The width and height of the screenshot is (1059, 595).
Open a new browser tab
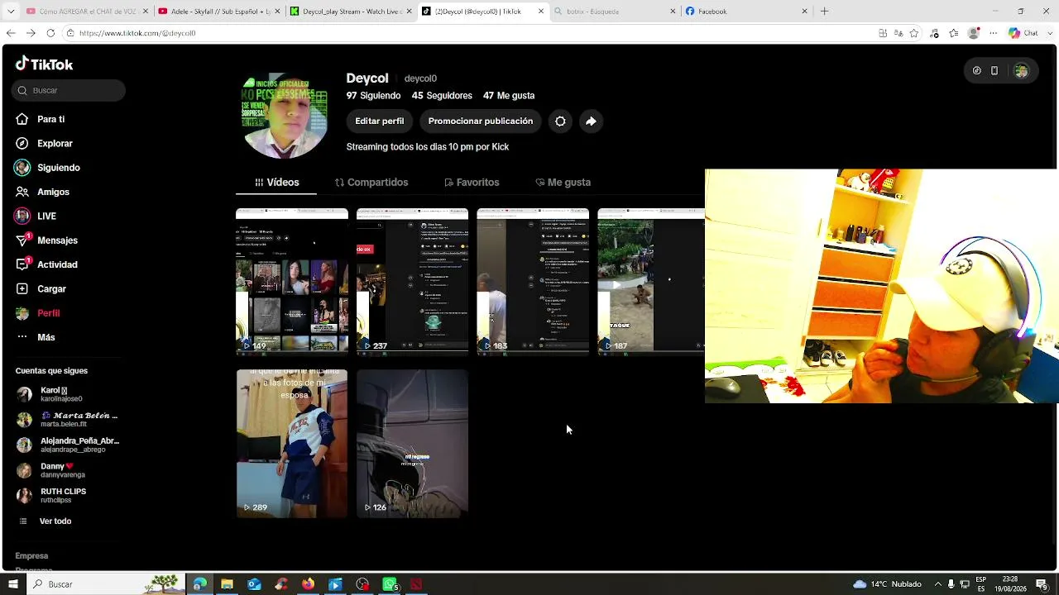[x=824, y=12]
